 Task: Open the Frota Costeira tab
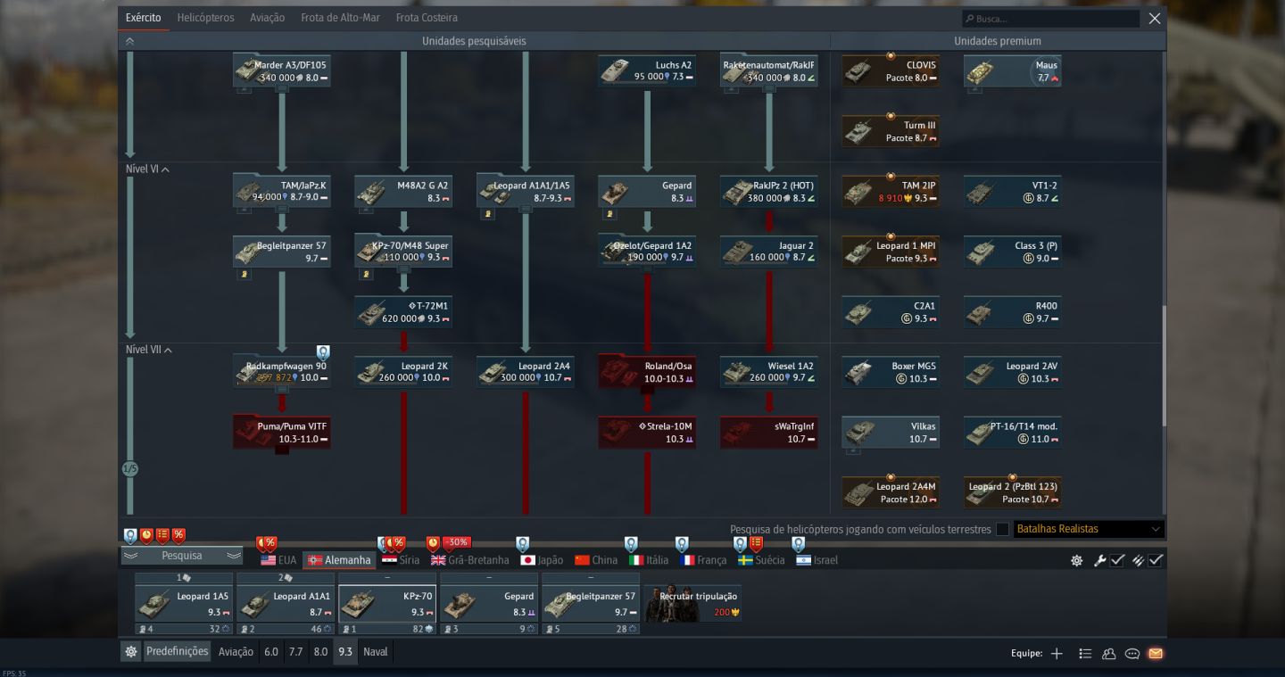(427, 18)
